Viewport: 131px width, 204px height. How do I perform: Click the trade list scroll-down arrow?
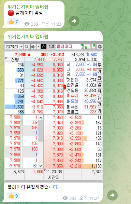tap(41, 166)
